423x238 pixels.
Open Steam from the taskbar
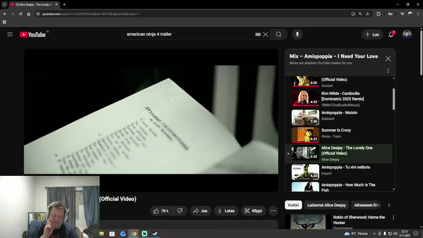[155, 234]
